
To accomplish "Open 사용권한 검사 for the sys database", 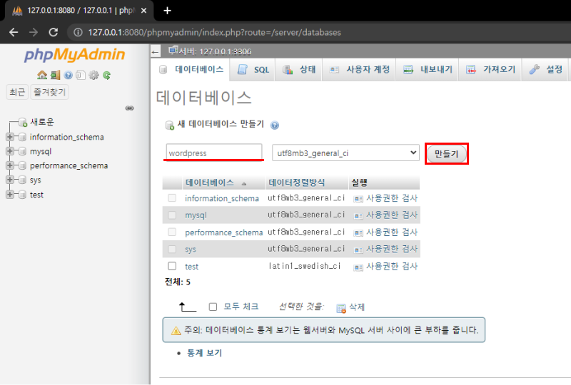I will tap(385, 249).
